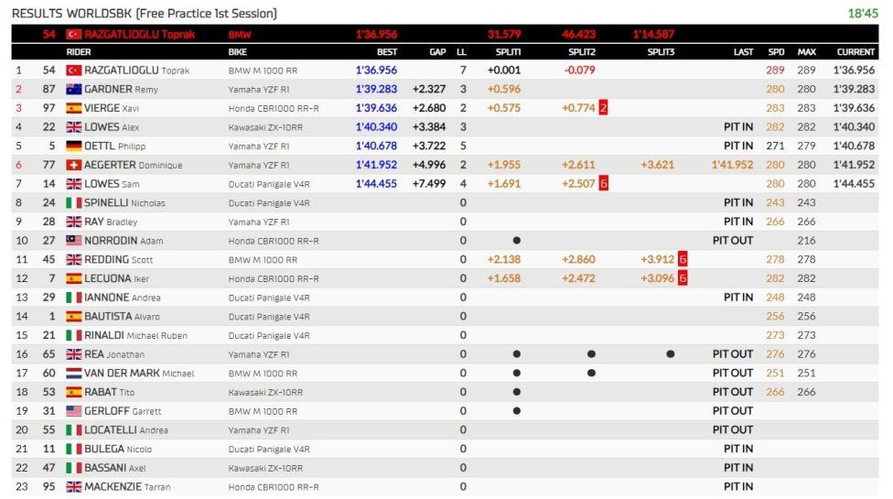The width and height of the screenshot is (893, 499).
Task: Click the green 18'45 session timer
Action: pyautogui.click(x=863, y=13)
